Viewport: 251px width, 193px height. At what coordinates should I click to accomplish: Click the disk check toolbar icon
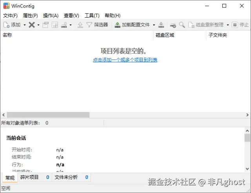tap(173, 25)
